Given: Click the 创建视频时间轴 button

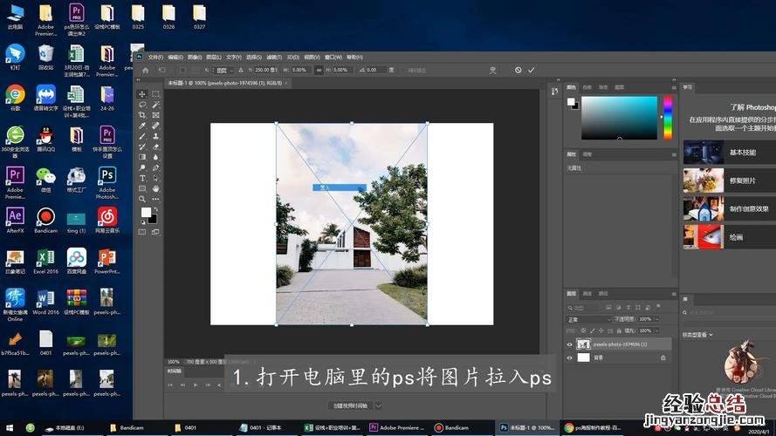Looking at the screenshot, I should [349, 405].
